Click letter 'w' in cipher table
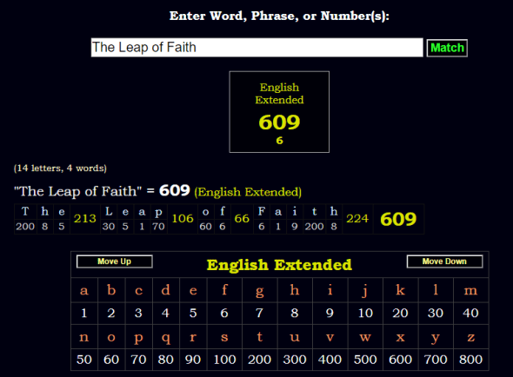Screen dimensions: 513x377 pos(365,337)
